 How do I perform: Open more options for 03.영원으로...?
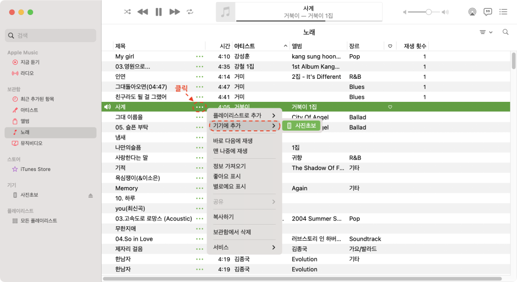click(x=200, y=66)
